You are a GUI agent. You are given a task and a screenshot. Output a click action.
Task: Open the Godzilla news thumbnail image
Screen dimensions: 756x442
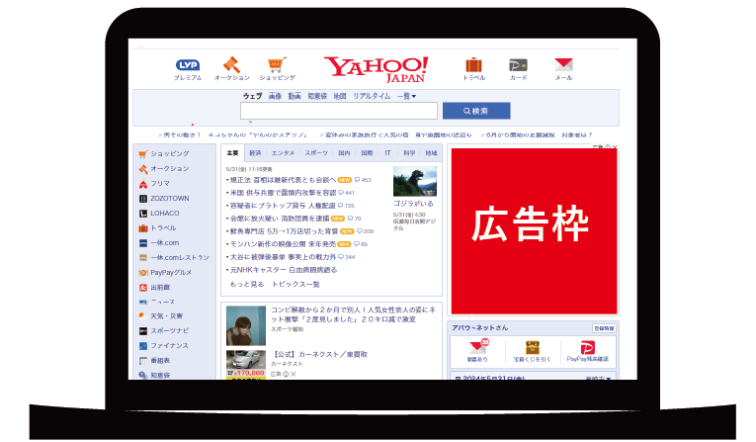pyautogui.click(x=415, y=181)
